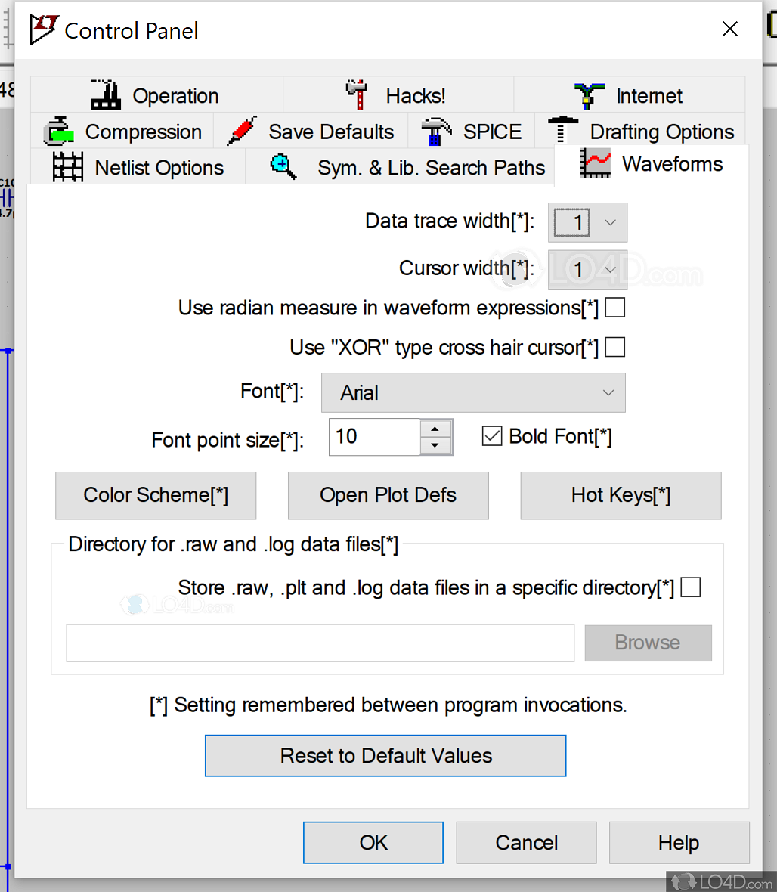The image size is (777, 892).
Task: Enable XOR type cross hair cursor
Action: pyautogui.click(x=614, y=347)
